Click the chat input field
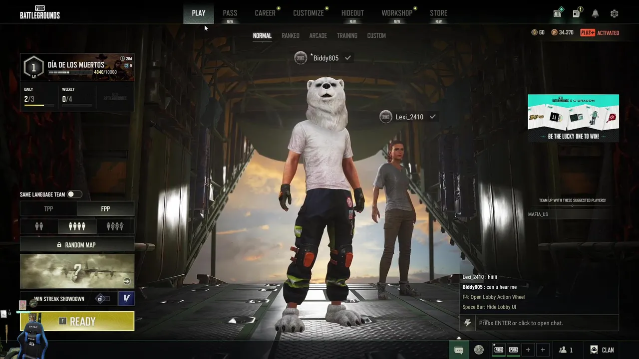Image resolution: width=639 pixels, height=359 pixels. tap(547, 323)
